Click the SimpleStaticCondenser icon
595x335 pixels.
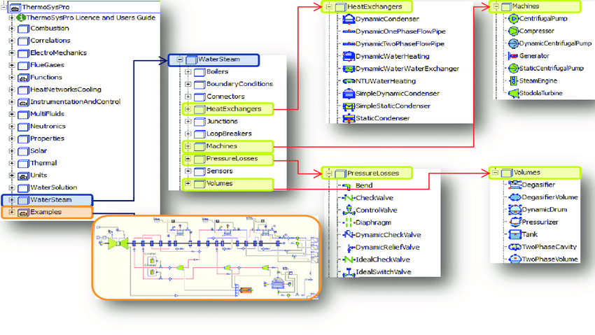(x=349, y=106)
